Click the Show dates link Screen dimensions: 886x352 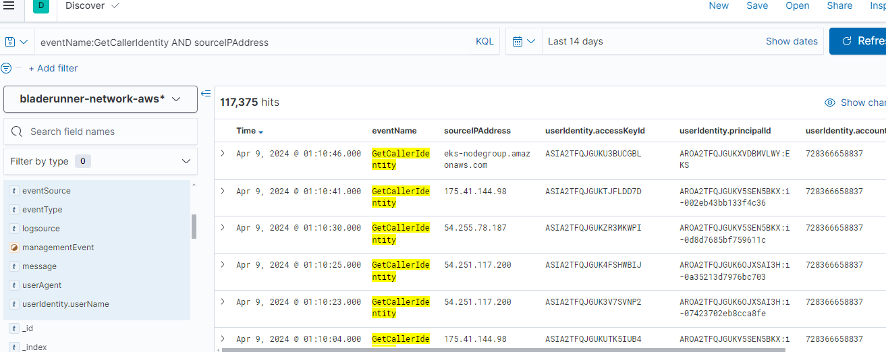point(792,42)
